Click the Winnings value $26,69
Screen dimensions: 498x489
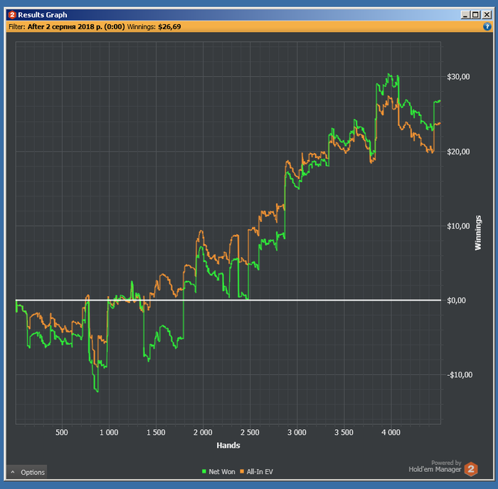(169, 26)
